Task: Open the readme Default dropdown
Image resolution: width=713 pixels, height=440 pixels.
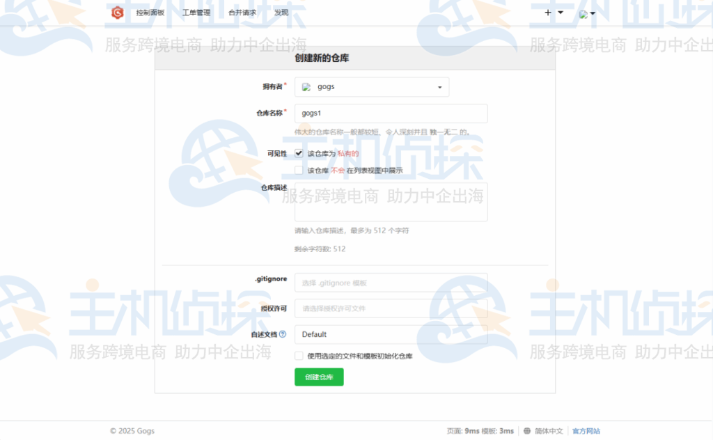Action: click(391, 335)
